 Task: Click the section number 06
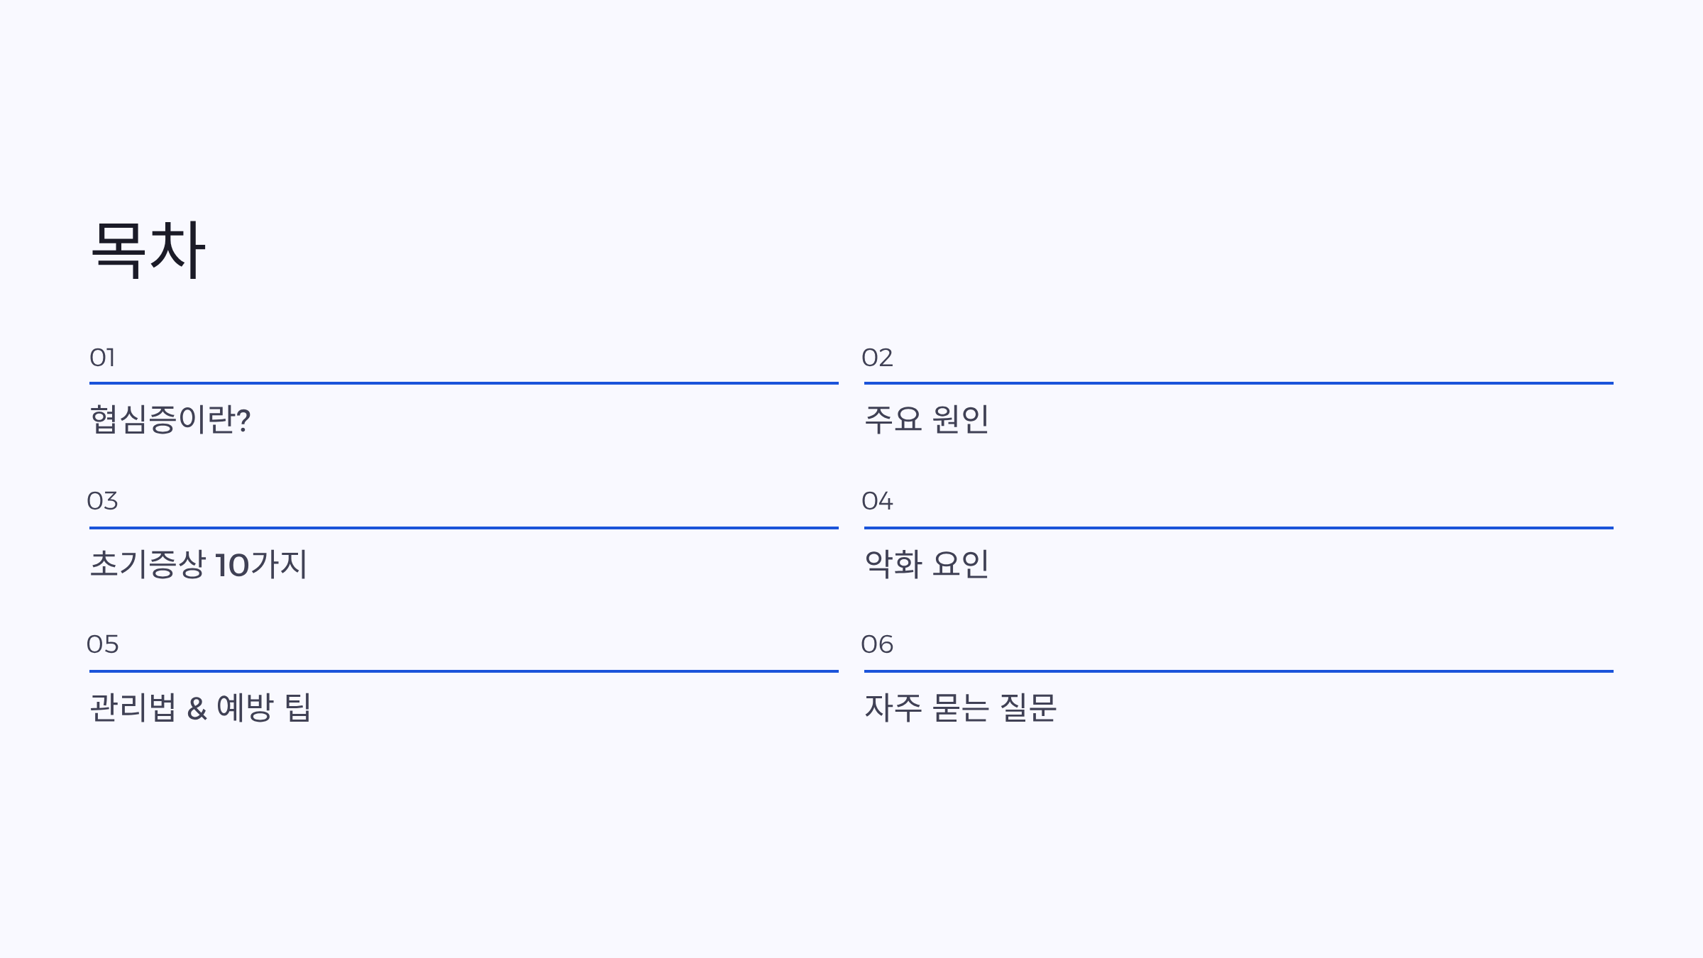pyautogui.click(x=877, y=644)
